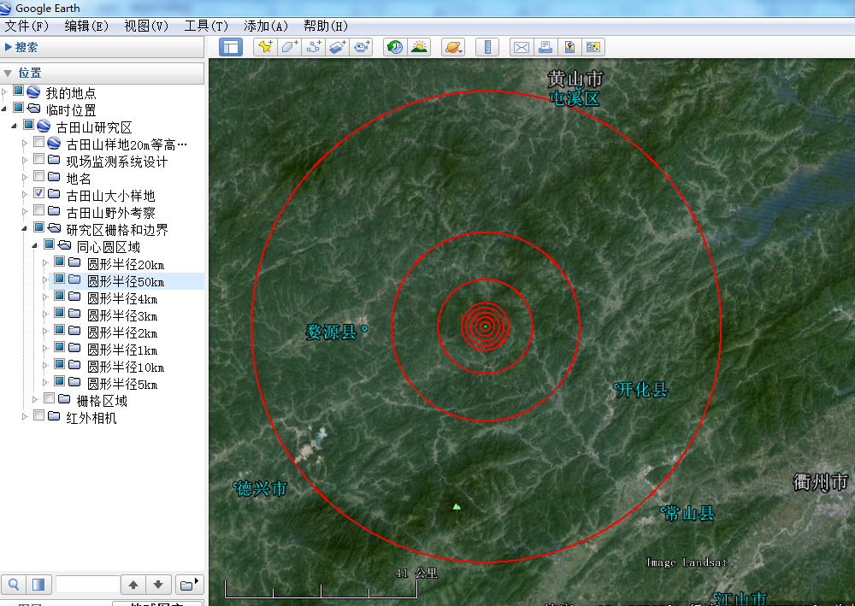
Task: Collapse the 同心圆区域 folder
Action: pyautogui.click(x=35, y=246)
